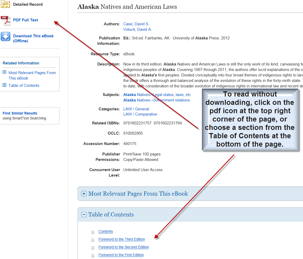Image resolution: width=303 pixels, height=259 pixels.
Task: Expand Most Relevant Pages plus icon
Action: [84, 194]
